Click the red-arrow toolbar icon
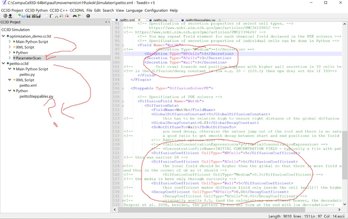This screenshot has height=219, width=348. tap(67, 16)
